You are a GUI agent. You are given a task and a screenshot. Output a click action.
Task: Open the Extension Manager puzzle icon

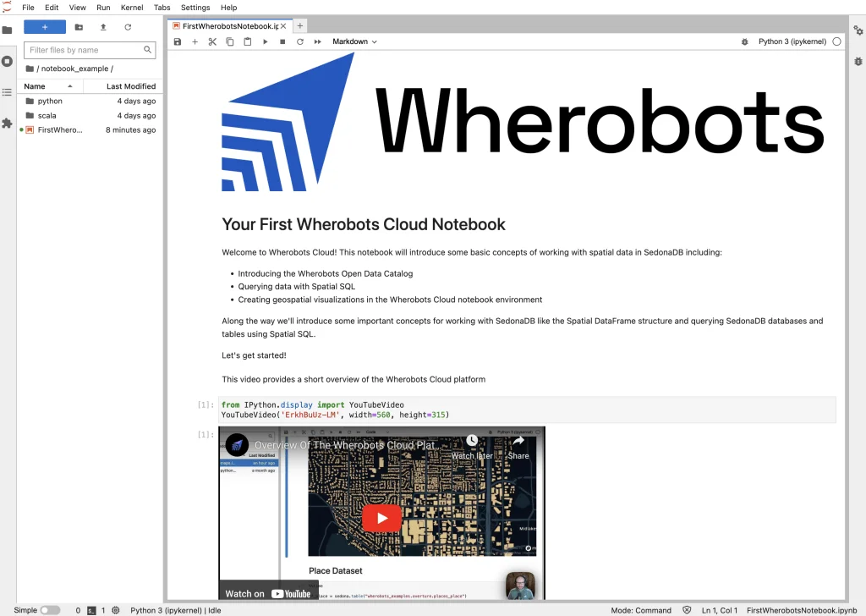pos(7,124)
